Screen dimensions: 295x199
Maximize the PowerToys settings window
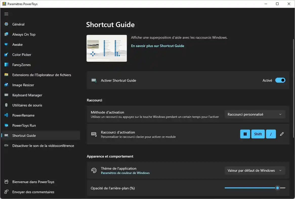pyautogui.click(x=277, y=4)
